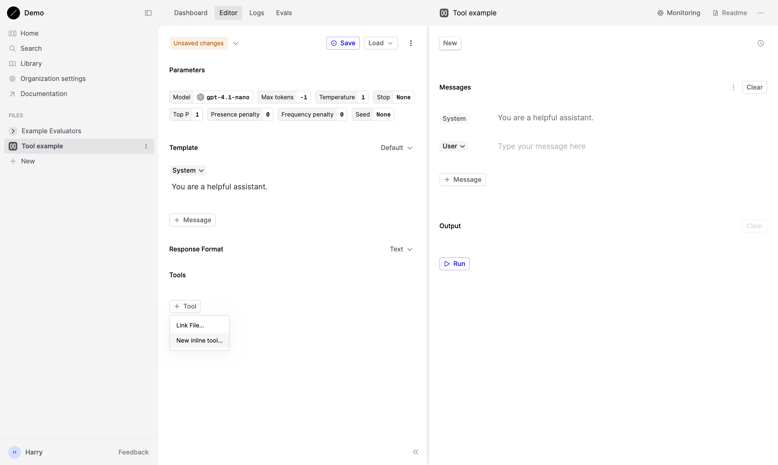Open the history clock icon
Viewport: 778px width, 465px height.
tap(760, 43)
